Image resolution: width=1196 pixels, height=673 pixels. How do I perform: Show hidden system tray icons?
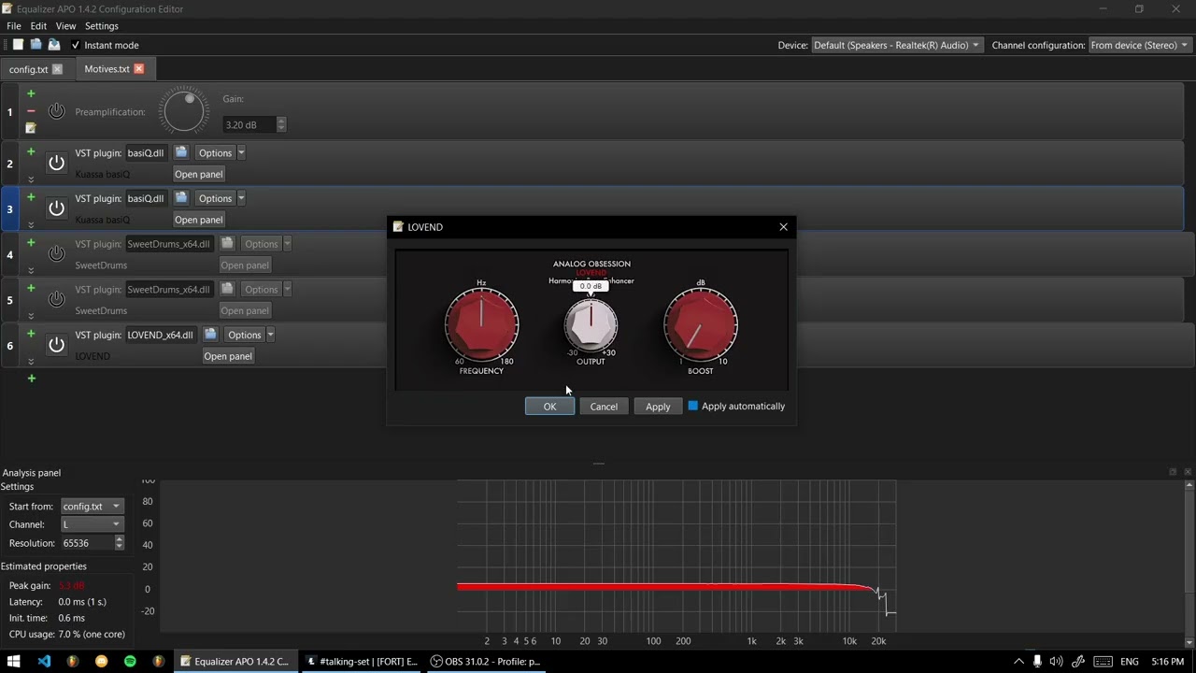pyautogui.click(x=1019, y=662)
